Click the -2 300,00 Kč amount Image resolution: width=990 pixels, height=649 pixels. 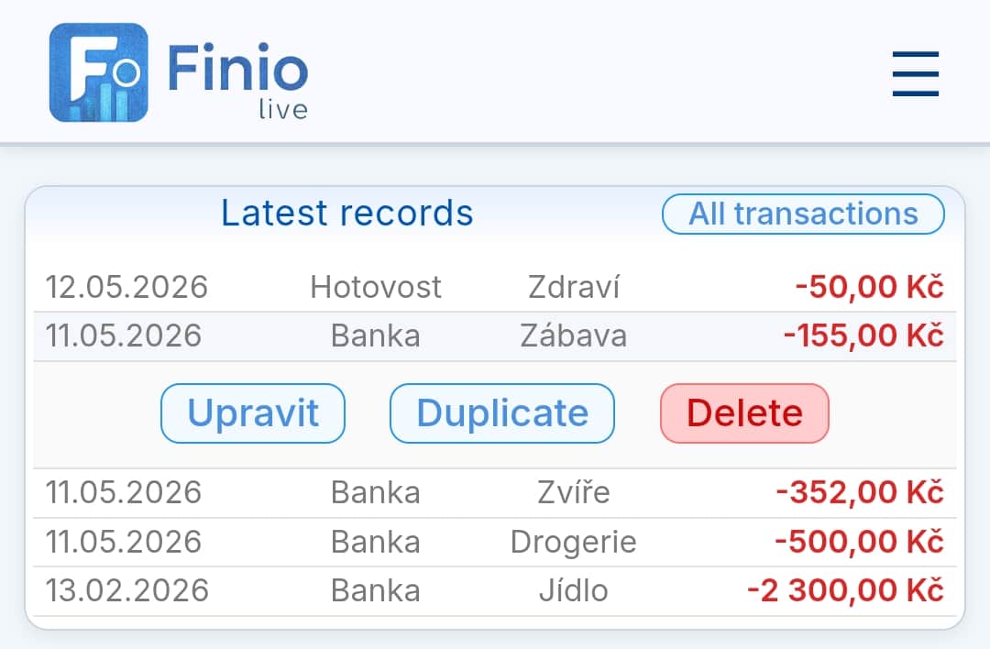(x=845, y=591)
